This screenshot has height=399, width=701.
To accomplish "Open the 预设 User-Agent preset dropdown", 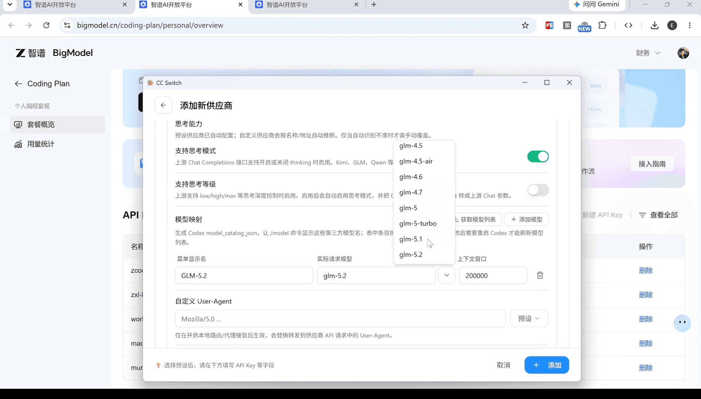I will (529, 318).
